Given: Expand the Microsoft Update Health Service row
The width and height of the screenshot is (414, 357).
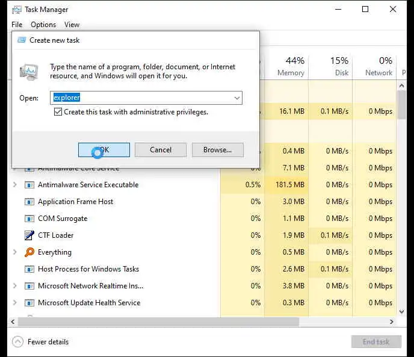Looking at the screenshot, I should click(x=15, y=303).
